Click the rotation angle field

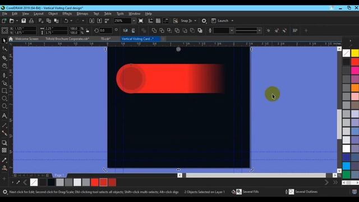coord(106,30)
